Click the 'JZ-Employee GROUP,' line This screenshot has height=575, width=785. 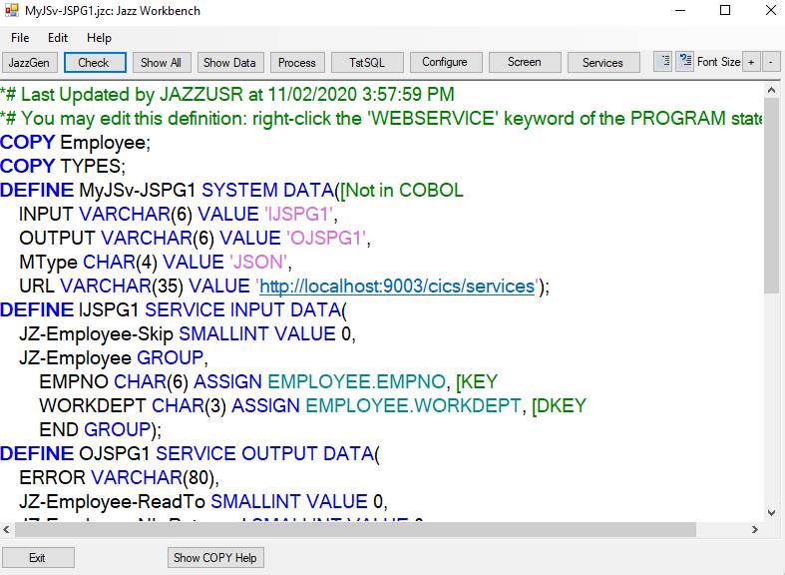(114, 358)
